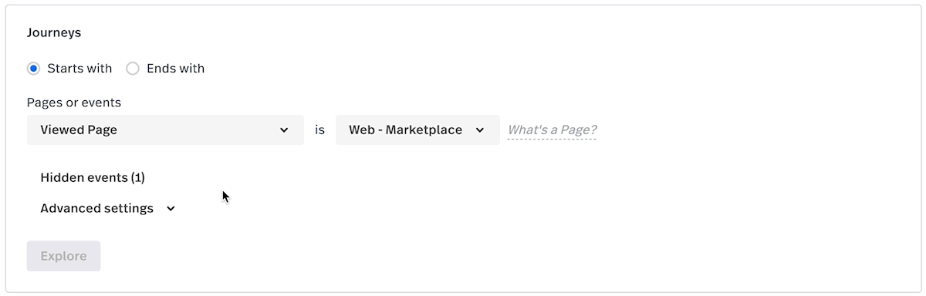Open the Web - Marketplace dropdown
This screenshot has height=296, width=926.
pos(417,129)
